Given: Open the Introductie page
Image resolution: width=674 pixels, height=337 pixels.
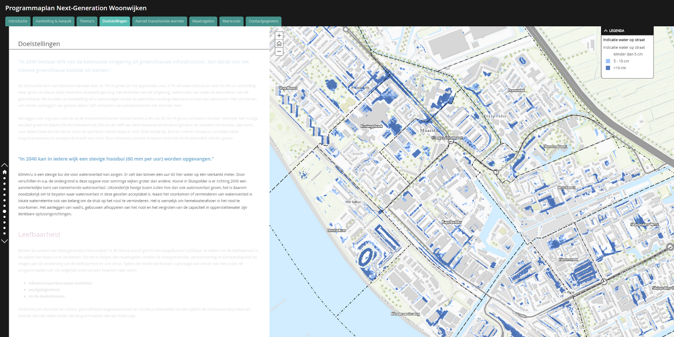Looking at the screenshot, I should (17, 21).
